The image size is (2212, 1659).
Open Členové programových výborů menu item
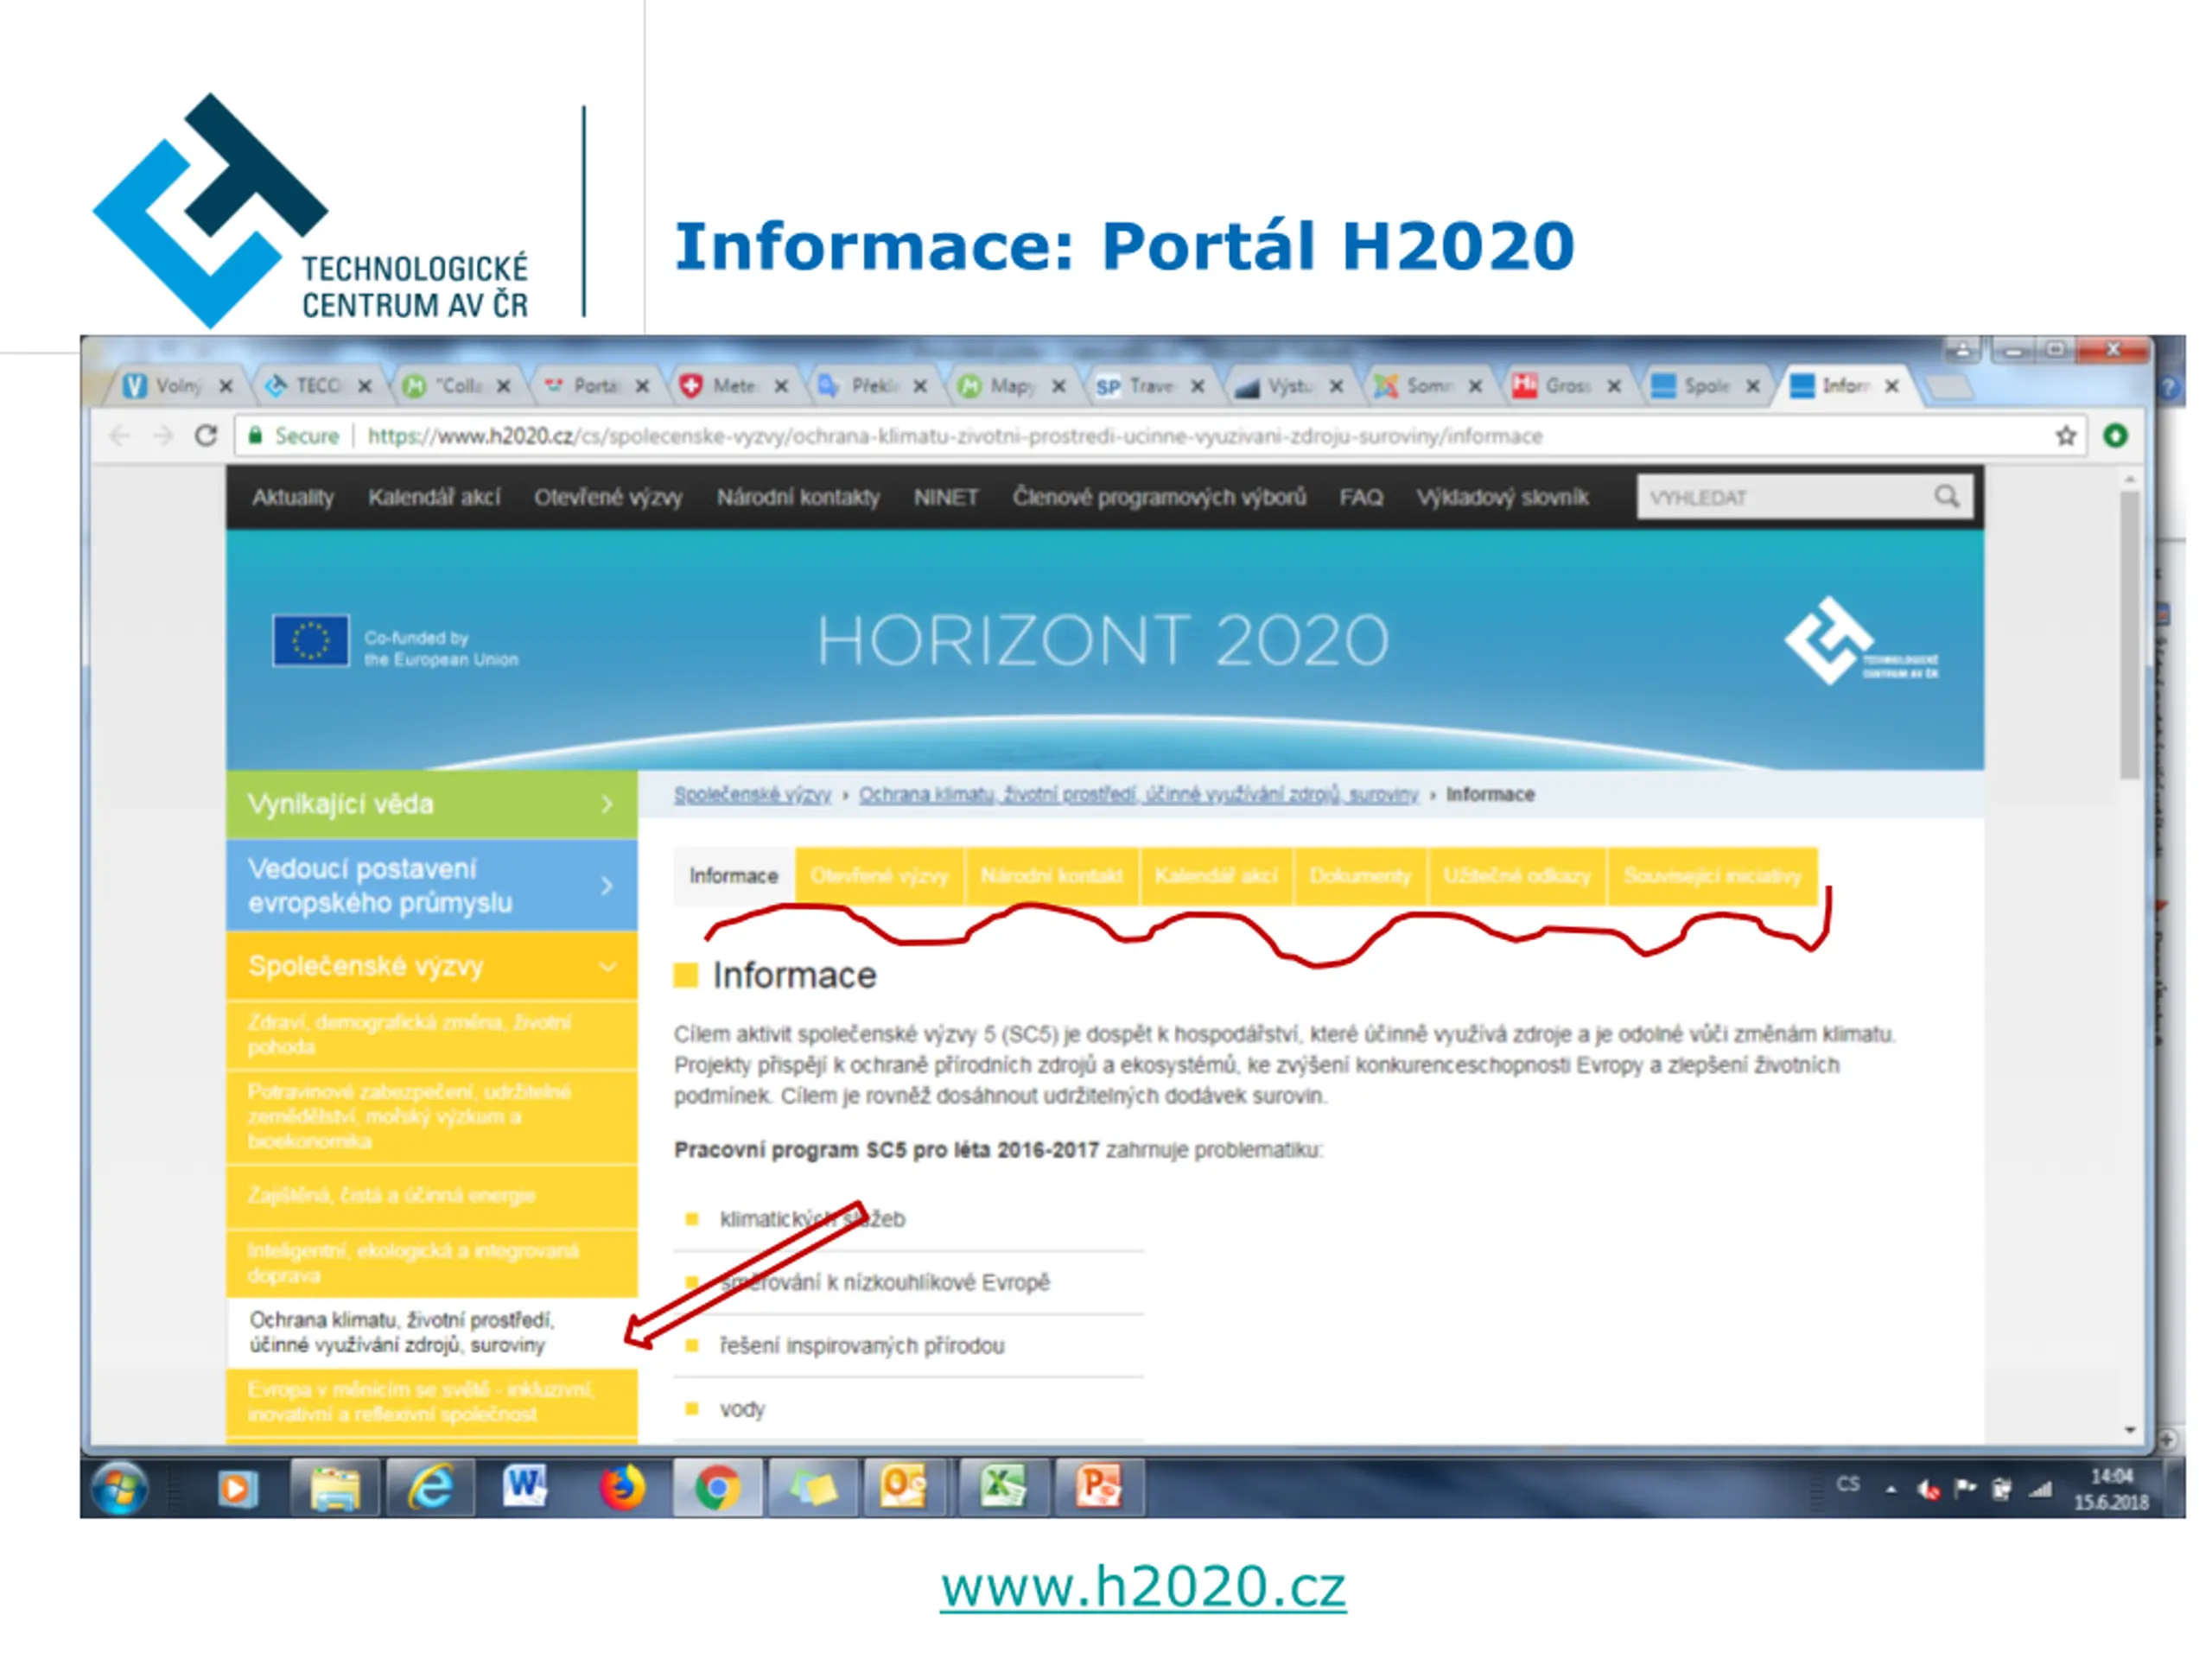pyautogui.click(x=1159, y=497)
